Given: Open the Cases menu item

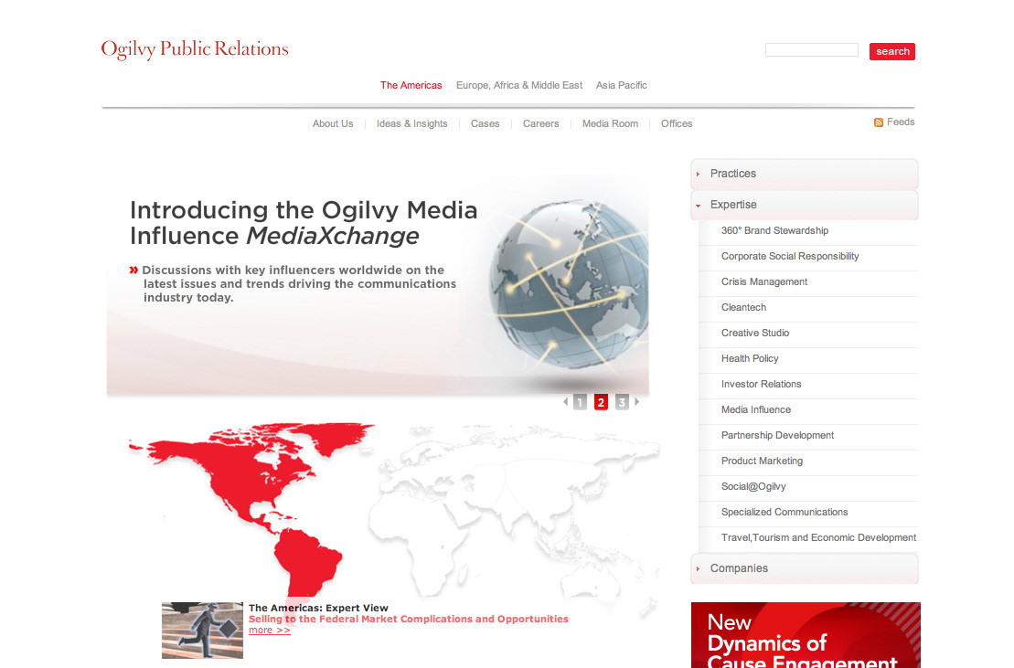Looking at the screenshot, I should click(x=485, y=123).
